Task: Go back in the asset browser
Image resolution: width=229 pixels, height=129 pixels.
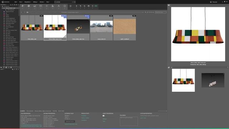Action: tap(21, 12)
